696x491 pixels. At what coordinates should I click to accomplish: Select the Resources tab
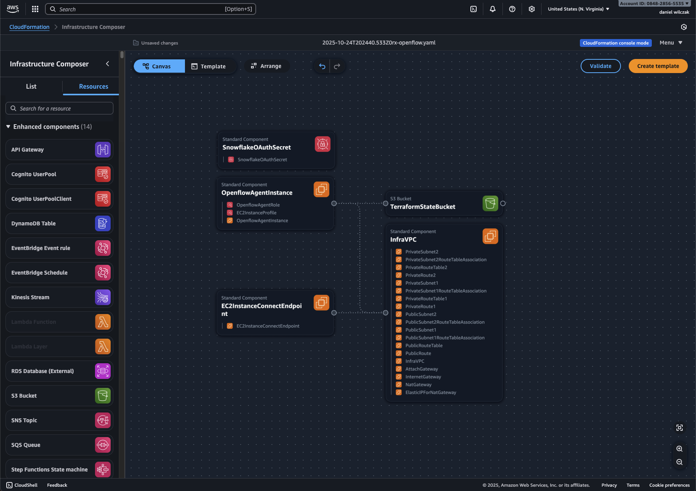(x=93, y=86)
